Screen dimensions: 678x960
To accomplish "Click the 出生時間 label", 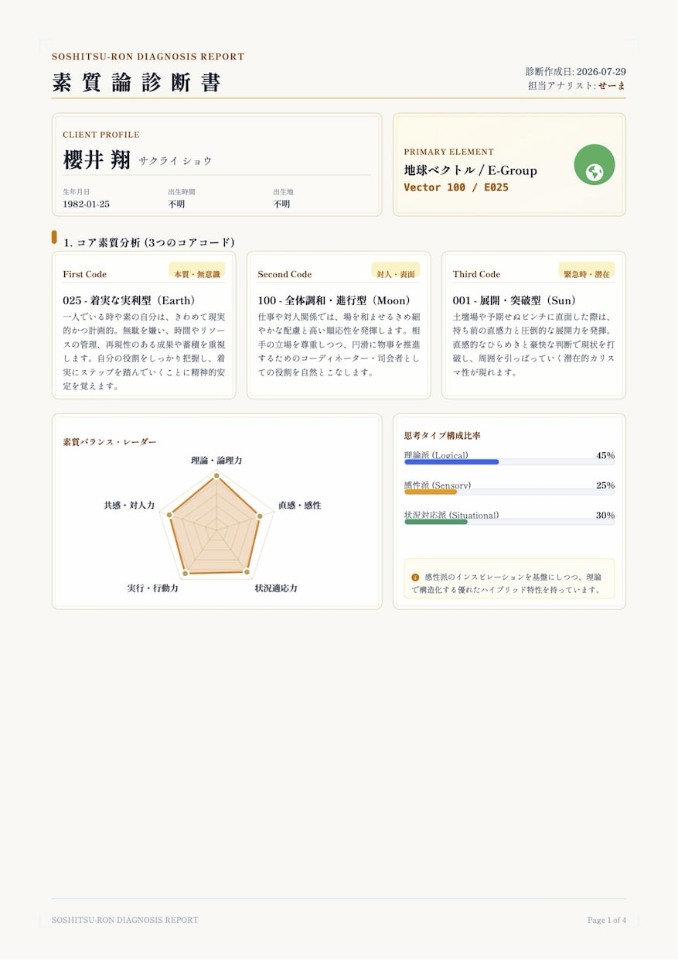I will point(182,191).
